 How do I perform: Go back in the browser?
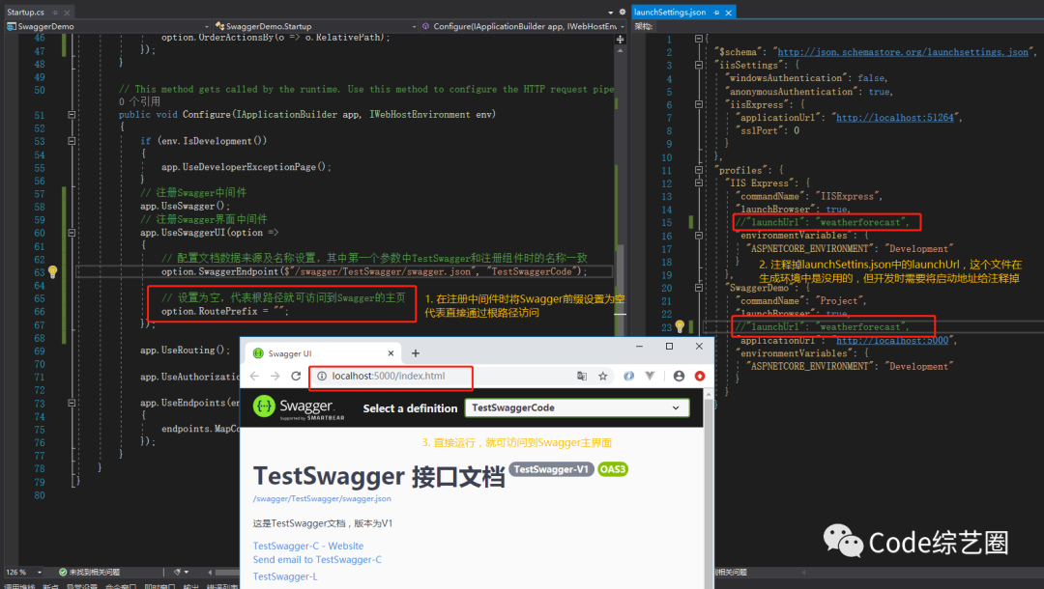[x=254, y=377]
